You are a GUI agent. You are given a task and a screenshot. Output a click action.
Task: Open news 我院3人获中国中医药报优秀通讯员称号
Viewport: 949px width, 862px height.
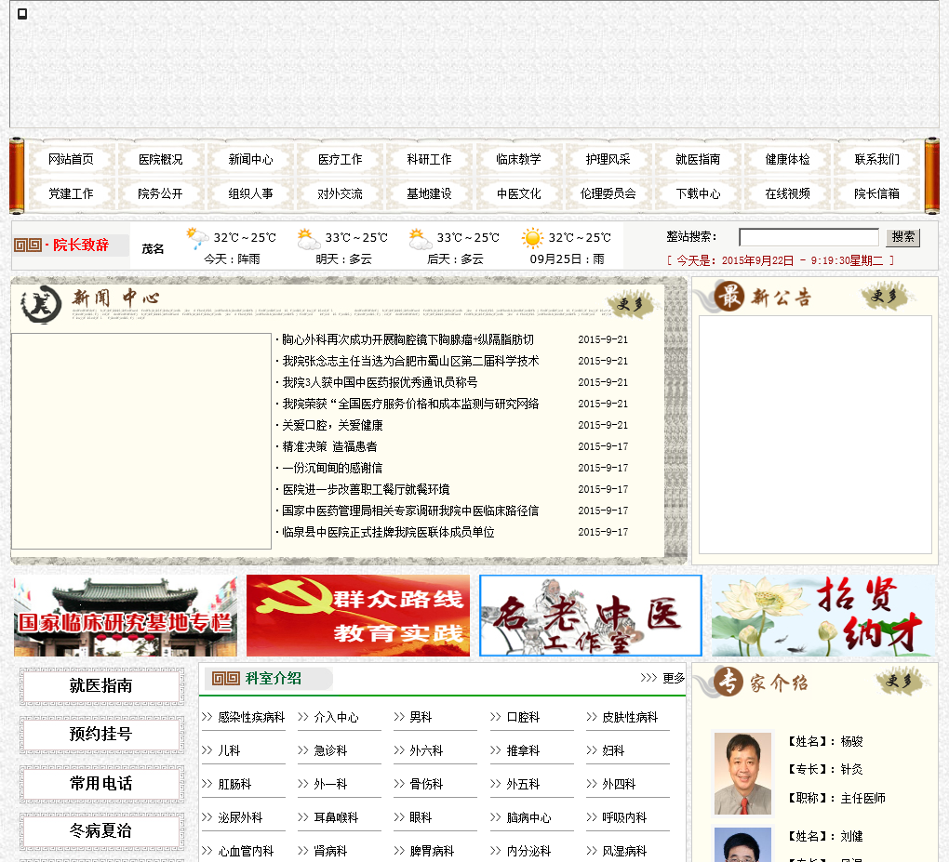coord(380,382)
